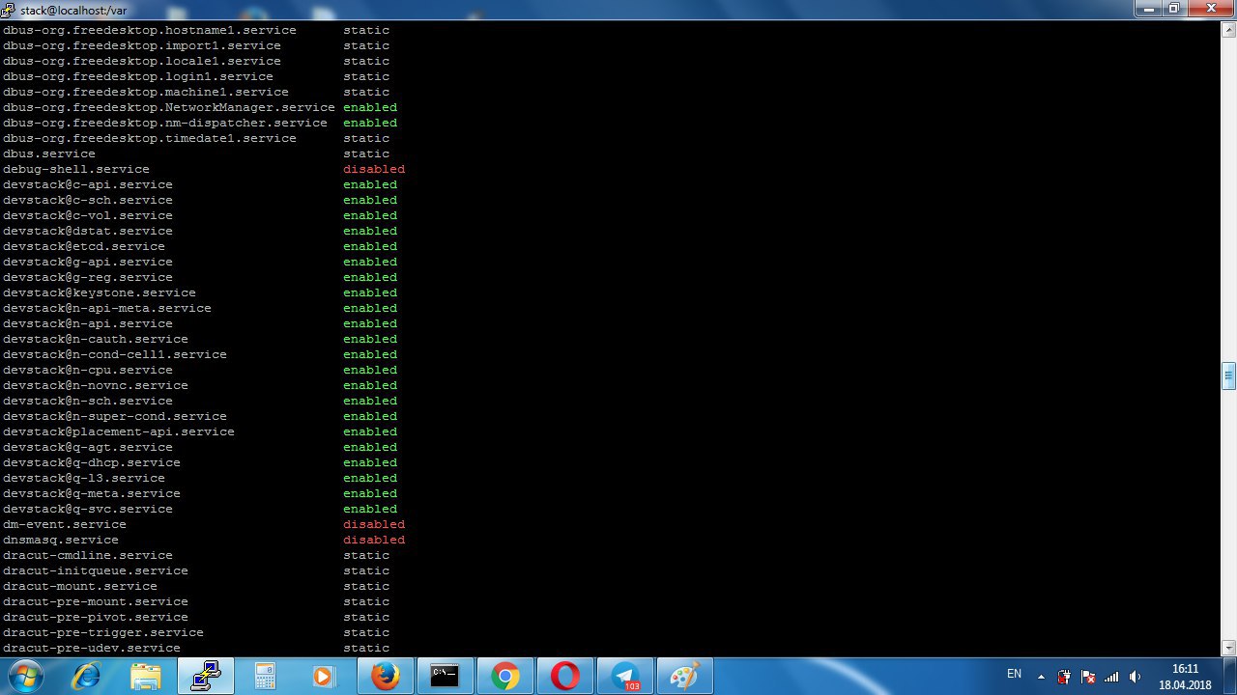
Task: Open the Action Center flag tray icon
Action: (1087, 677)
